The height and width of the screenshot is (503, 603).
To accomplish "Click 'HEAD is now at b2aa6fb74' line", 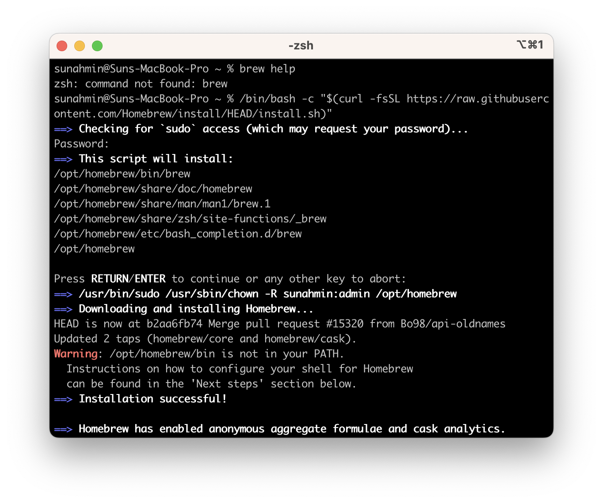I will pos(279,324).
